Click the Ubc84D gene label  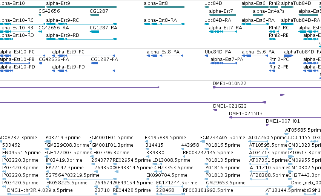(213, 3)
